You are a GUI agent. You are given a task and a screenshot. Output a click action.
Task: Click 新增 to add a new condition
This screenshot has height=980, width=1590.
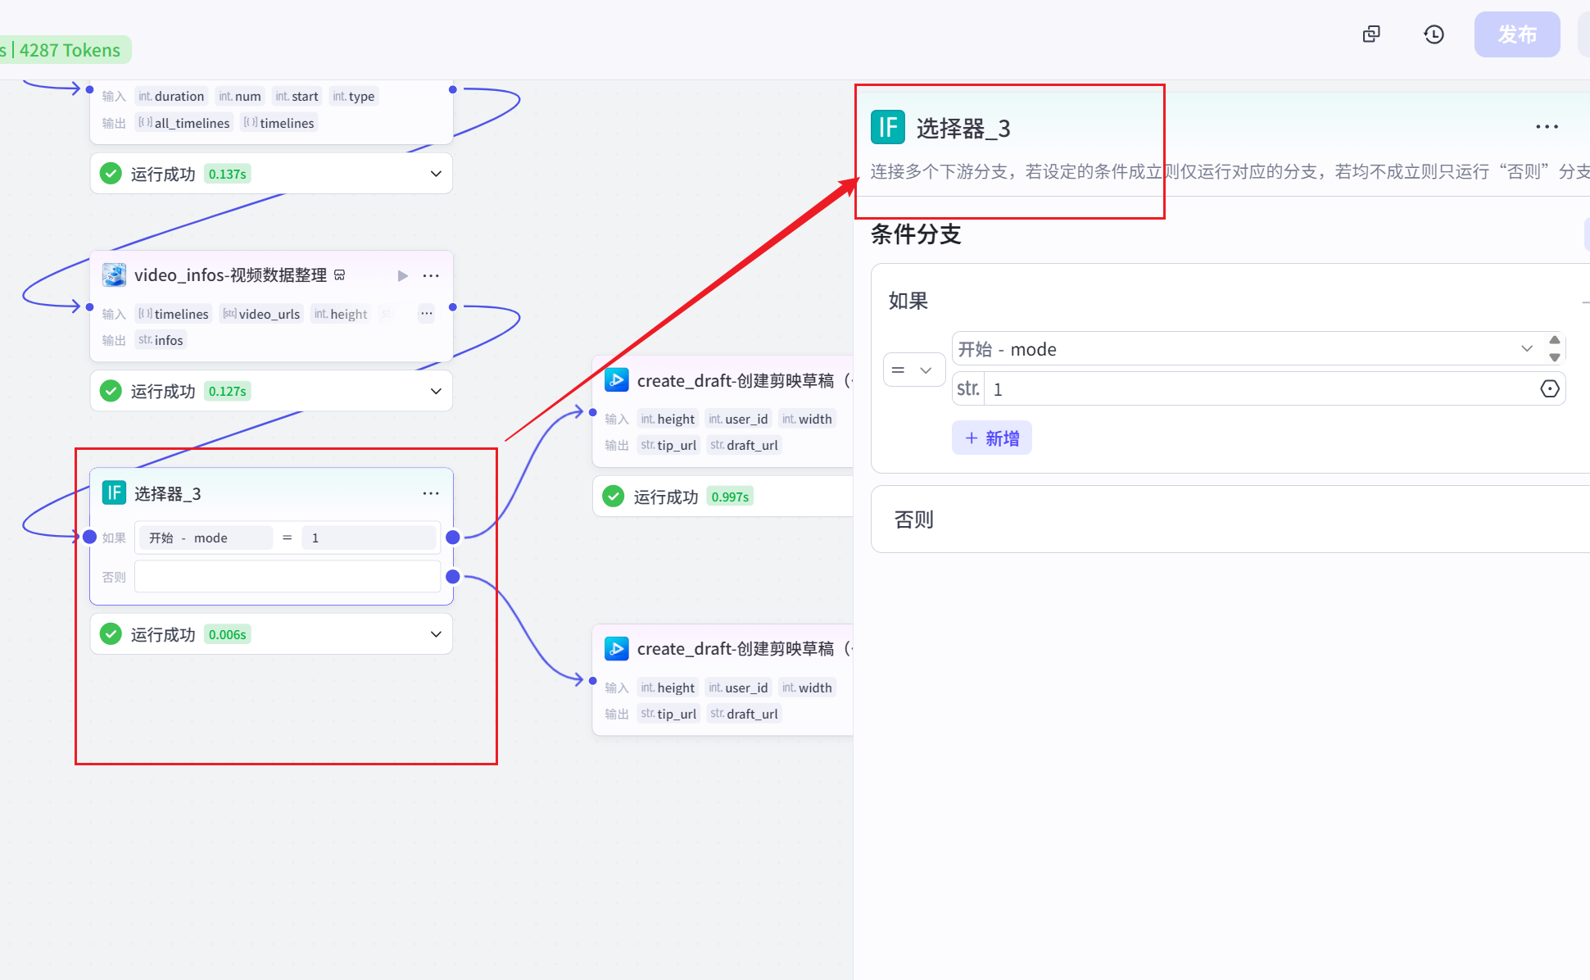tap(991, 438)
